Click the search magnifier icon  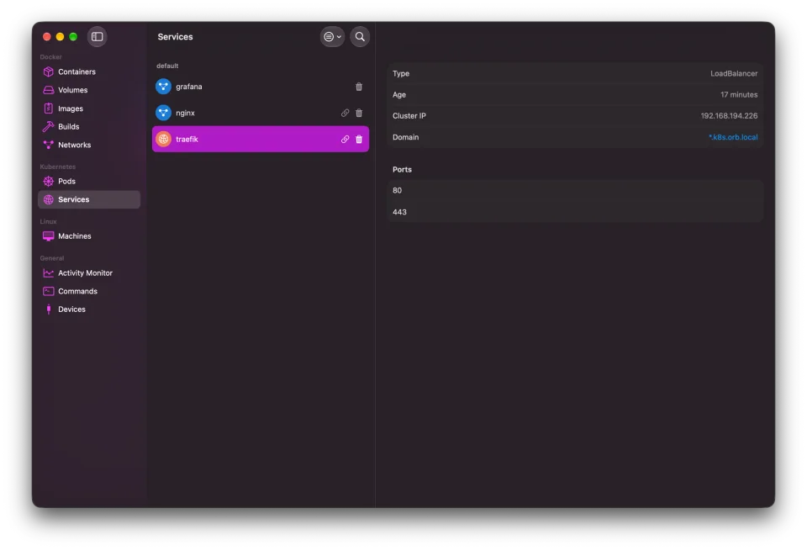pos(360,36)
